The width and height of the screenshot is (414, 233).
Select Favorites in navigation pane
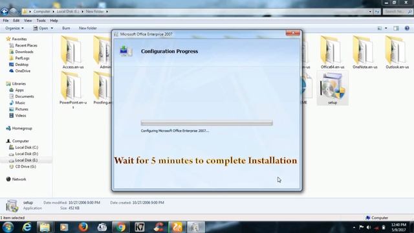tap(19, 39)
